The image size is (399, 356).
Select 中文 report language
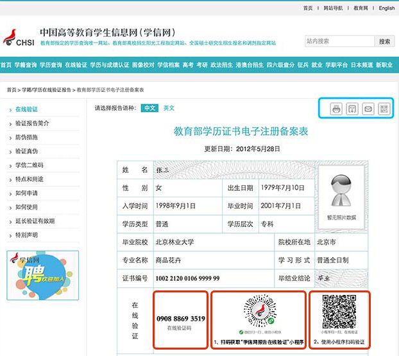tap(149, 108)
